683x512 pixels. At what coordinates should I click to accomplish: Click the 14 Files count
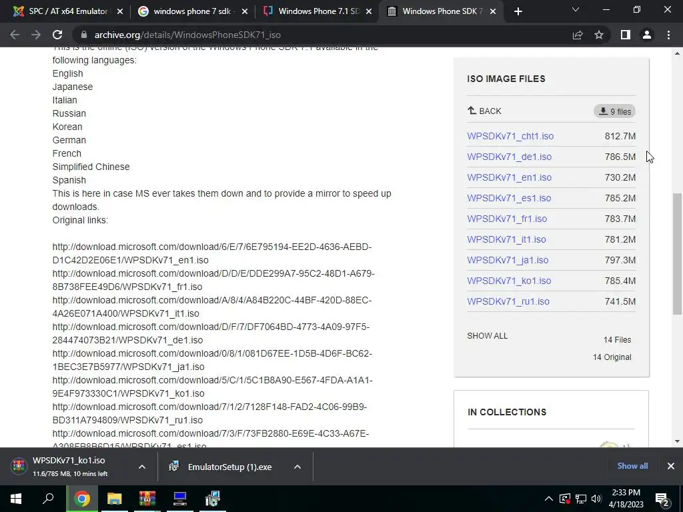click(x=617, y=340)
